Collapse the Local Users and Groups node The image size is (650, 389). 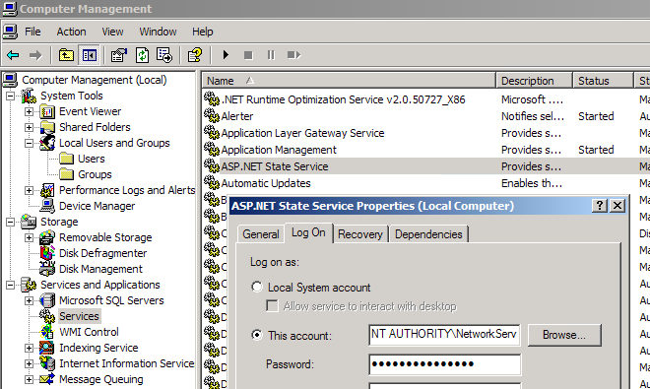pyautogui.click(x=29, y=143)
